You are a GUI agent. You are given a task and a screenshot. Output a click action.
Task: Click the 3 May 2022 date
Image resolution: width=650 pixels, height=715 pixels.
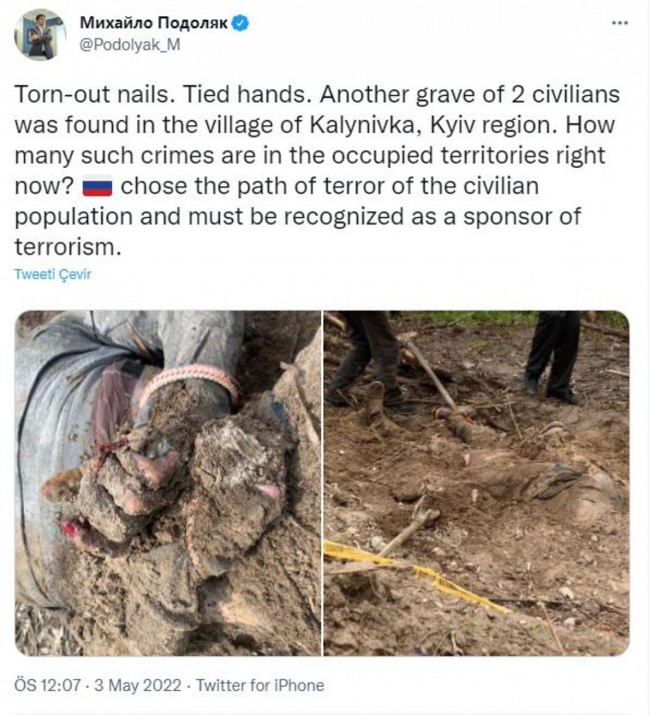click(x=138, y=685)
